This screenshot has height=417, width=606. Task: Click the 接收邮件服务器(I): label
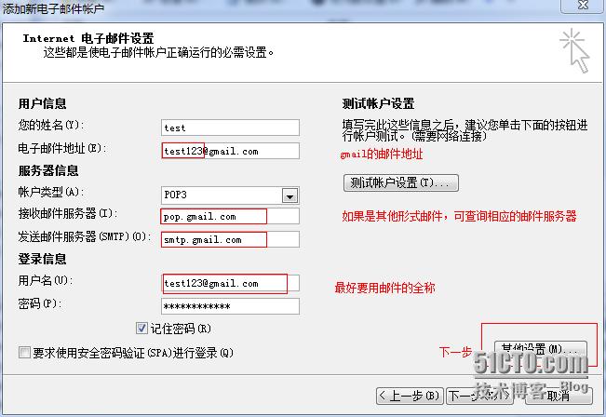point(68,213)
